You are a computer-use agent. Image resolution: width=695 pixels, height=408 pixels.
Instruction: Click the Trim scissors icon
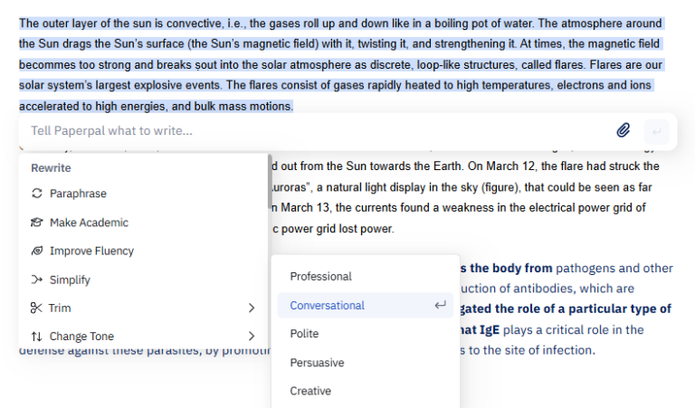(36, 308)
